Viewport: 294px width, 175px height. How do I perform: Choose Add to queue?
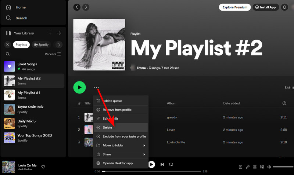[121, 101]
